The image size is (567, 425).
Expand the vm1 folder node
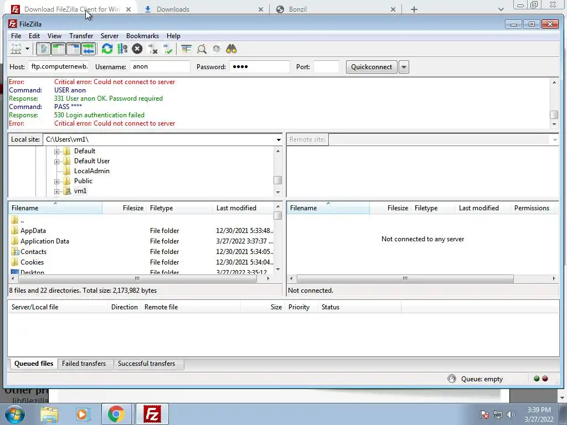tap(57, 191)
